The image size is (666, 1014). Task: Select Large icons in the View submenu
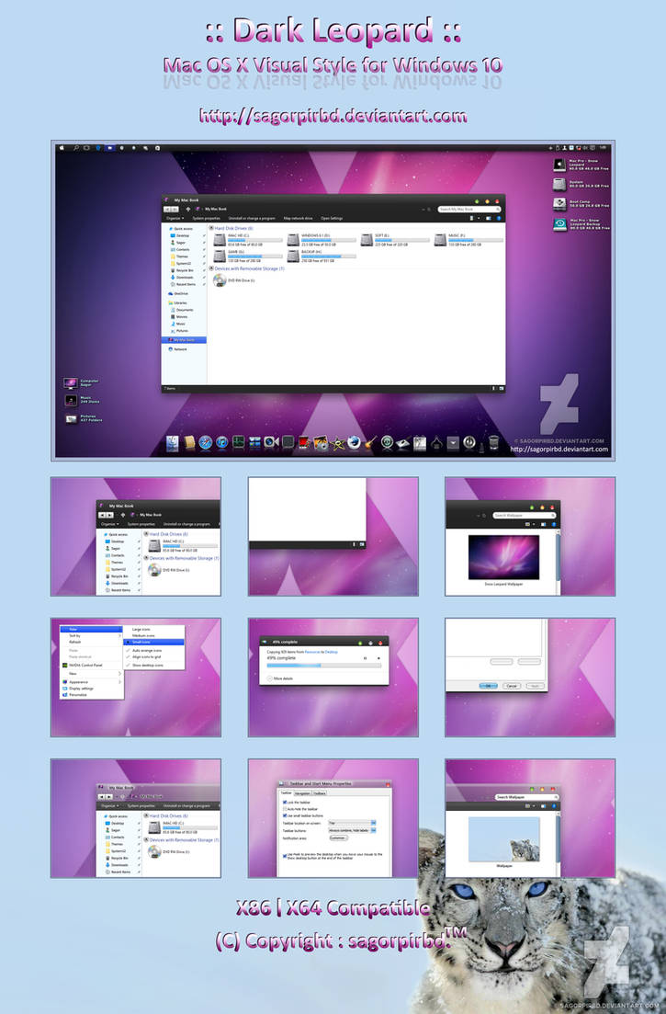(153, 629)
